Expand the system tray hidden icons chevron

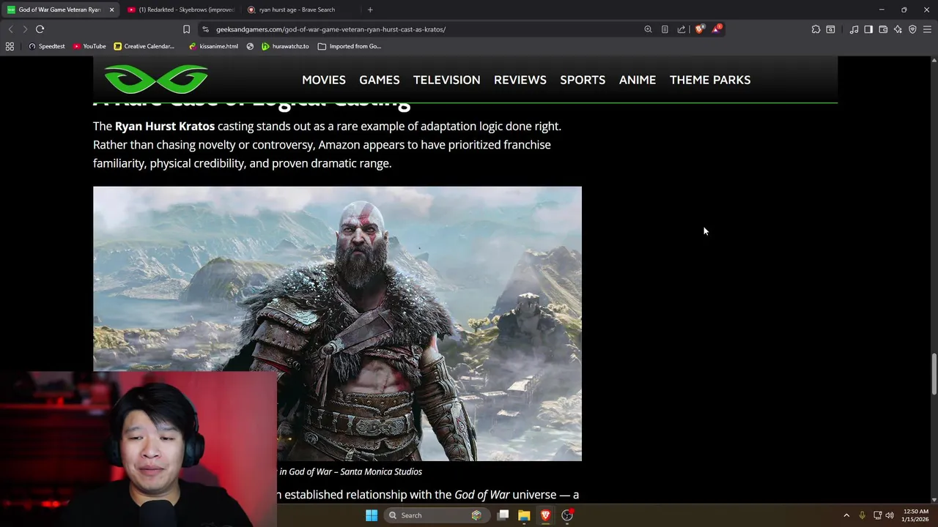846,515
